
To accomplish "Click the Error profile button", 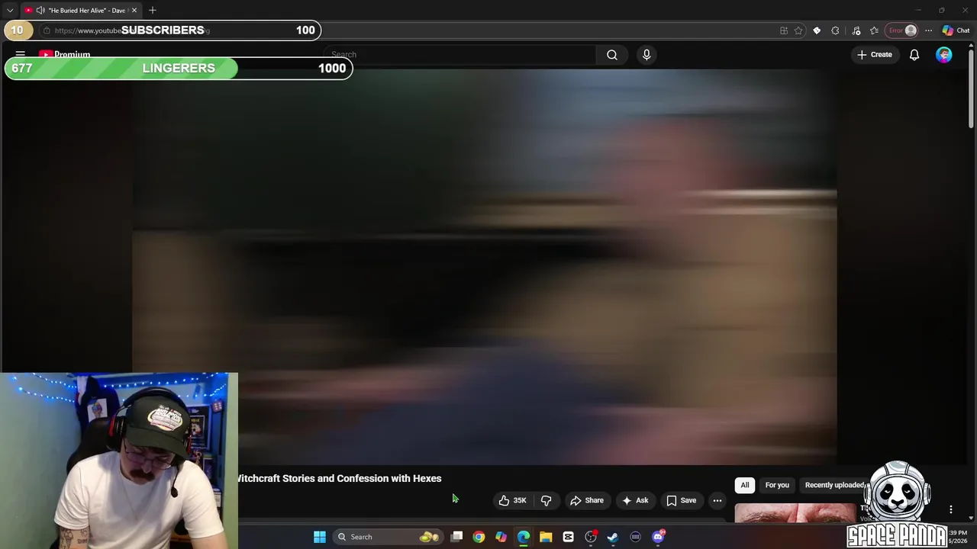I will point(902,30).
